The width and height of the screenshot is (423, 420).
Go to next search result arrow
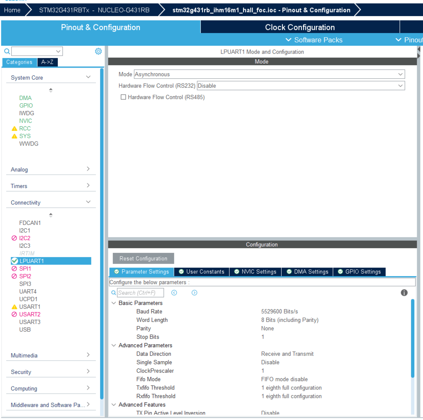coord(194,293)
